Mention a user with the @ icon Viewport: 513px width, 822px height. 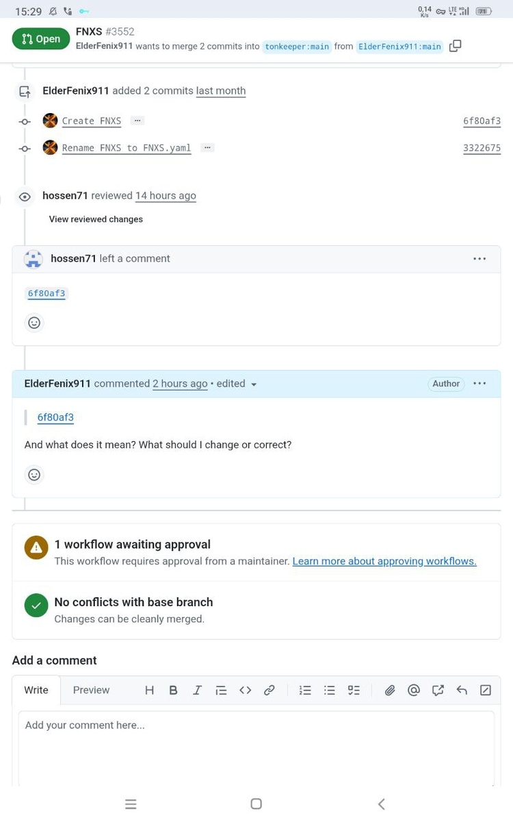click(414, 690)
